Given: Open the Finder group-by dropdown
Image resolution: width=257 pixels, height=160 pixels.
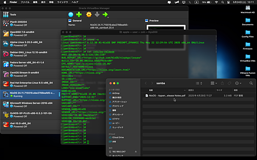Looking at the screenshot, I should pyautogui.click(x=214, y=83).
